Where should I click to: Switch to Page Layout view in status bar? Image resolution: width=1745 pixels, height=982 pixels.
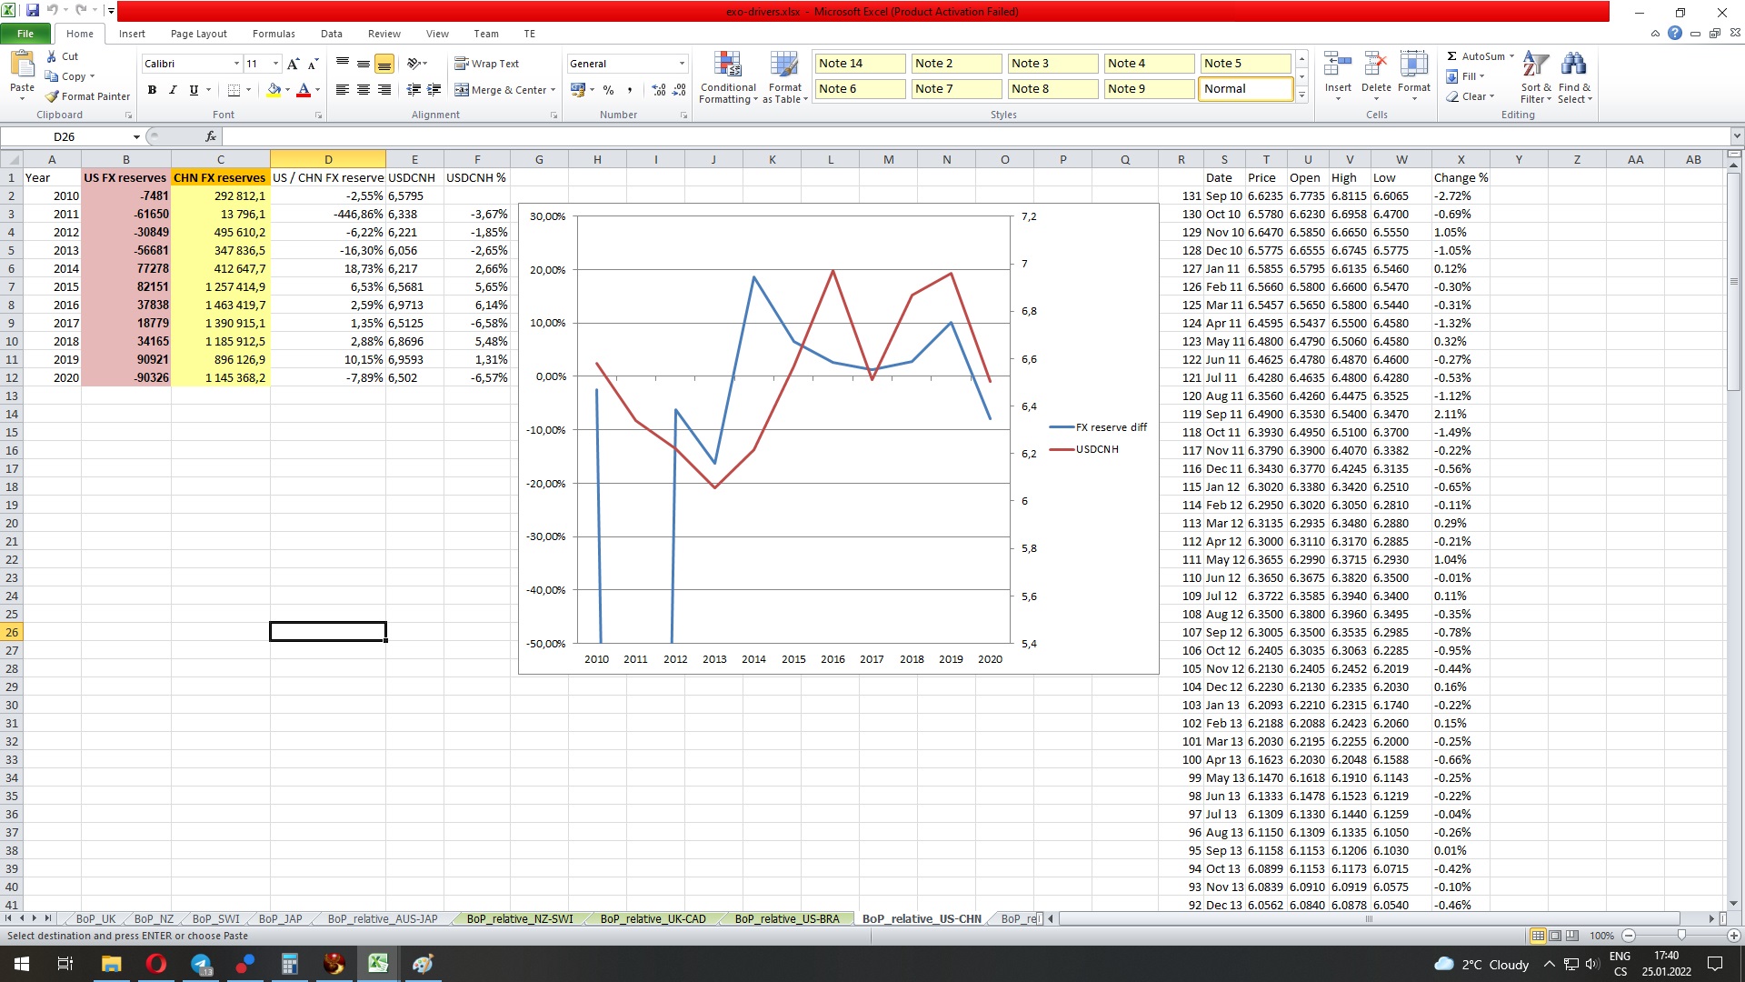point(1555,936)
